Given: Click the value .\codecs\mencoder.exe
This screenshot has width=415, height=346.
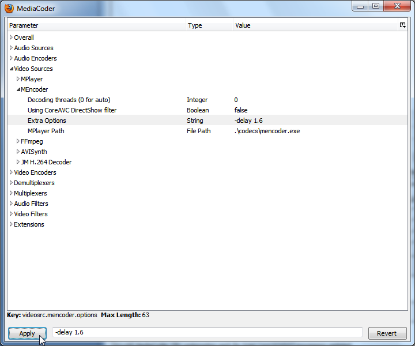Looking at the screenshot, I should point(267,131).
